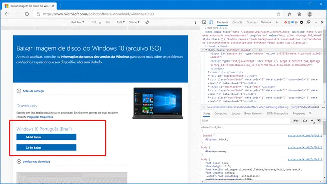Image resolution: width=327 pixels, height=184 pixels.
Task: Click the 64-bit Baixar button
Action: click(x=46, y=137)
